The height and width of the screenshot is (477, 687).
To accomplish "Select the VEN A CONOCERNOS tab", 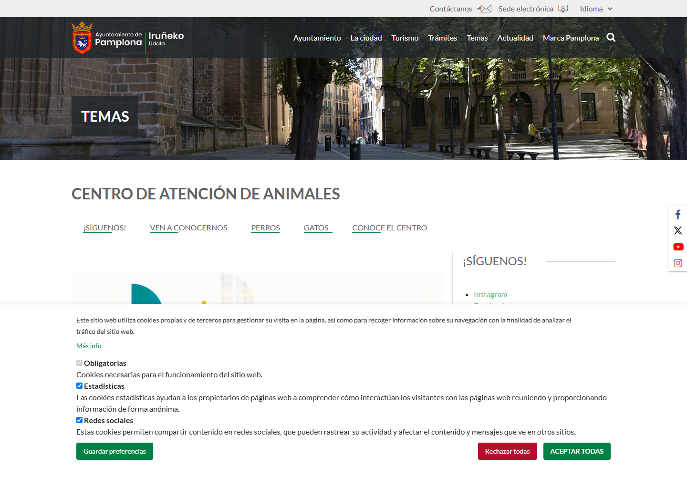I will 188,228.
